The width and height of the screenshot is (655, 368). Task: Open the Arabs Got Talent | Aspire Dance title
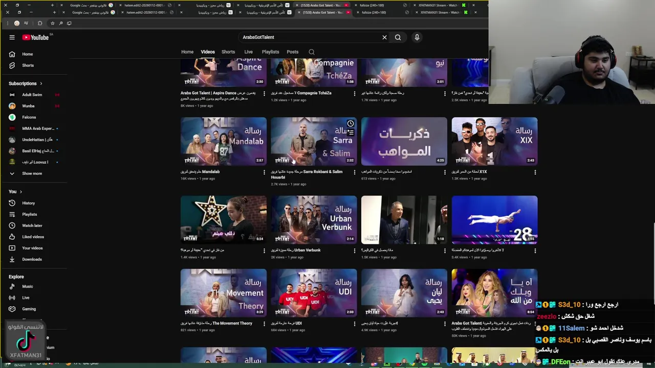218,96
